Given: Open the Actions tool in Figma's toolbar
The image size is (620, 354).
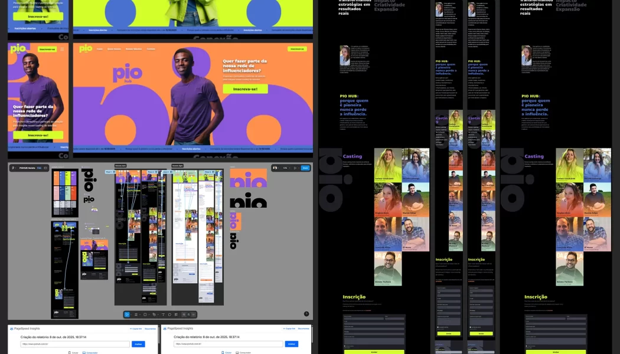Looking at the screenshot, I should [176, 314].
